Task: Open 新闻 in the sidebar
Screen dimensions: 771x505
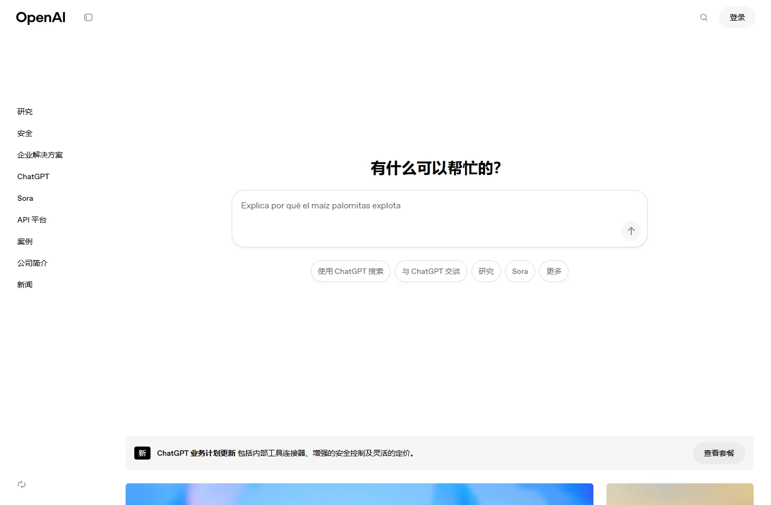Action: point(25,285)
